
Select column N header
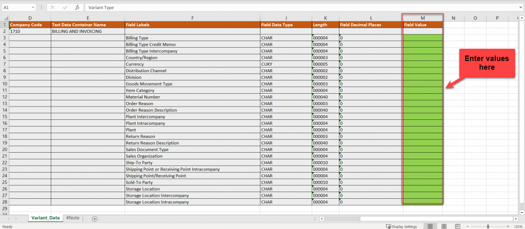click(x=453, y=18)
